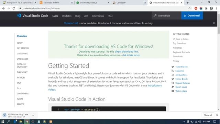Jump to Keyboard Shortcuts section link
The height and width of the screenshot is (124, 220).
click(181, 52)
